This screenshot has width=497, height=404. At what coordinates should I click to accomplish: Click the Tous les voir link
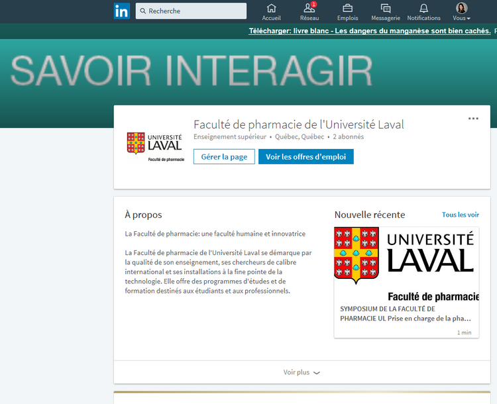[461, 215]
